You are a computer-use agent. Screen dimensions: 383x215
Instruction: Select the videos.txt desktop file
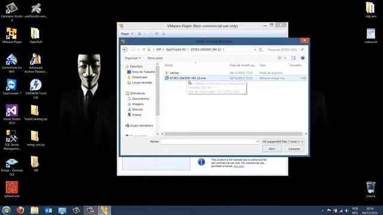[x=371, y=36]
